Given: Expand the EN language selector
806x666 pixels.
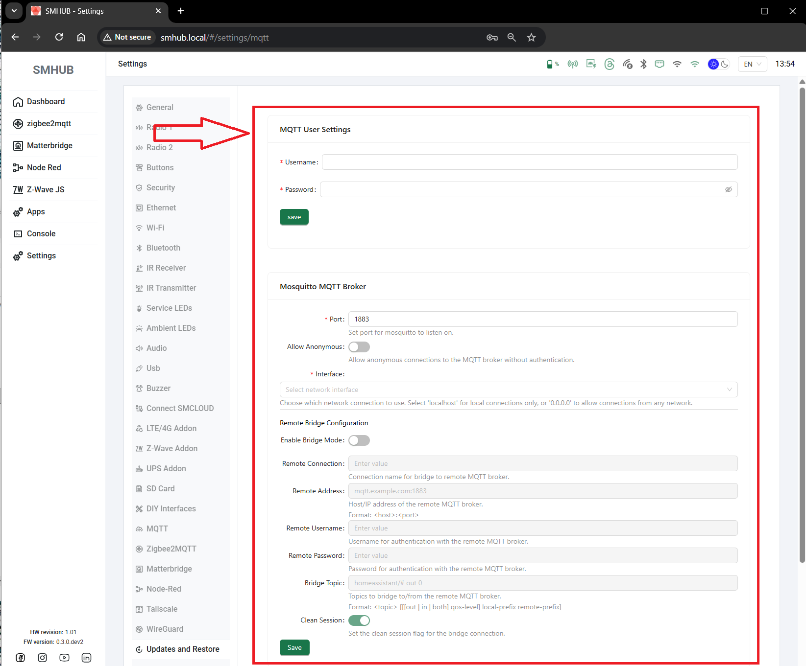Looking at the screenshot, I should [752, 64].
